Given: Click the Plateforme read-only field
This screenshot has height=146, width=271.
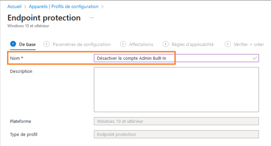Looking at the screenshot, I should 176,121.
